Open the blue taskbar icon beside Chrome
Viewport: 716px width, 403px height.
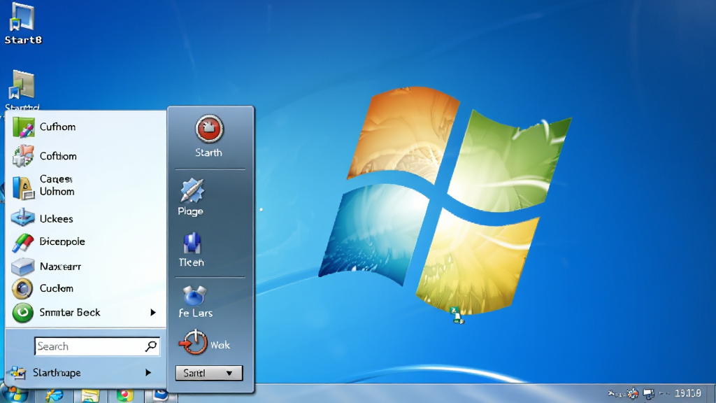tap(160, 395)
